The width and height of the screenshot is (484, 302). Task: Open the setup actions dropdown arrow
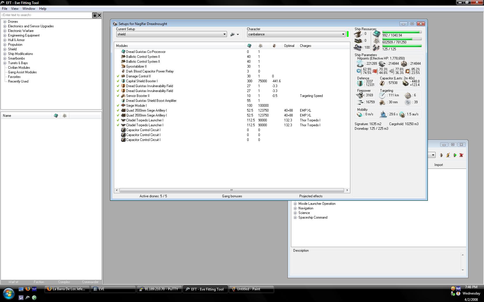point(238,35)
